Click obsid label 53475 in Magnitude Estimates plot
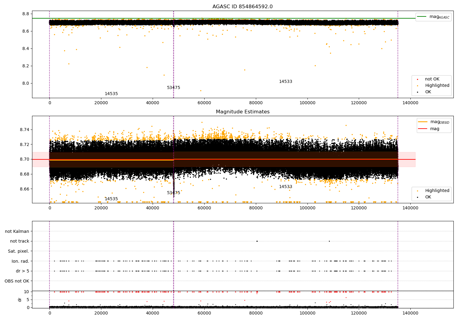This screenshot has width=458, height=320. (x=173, y=193)
